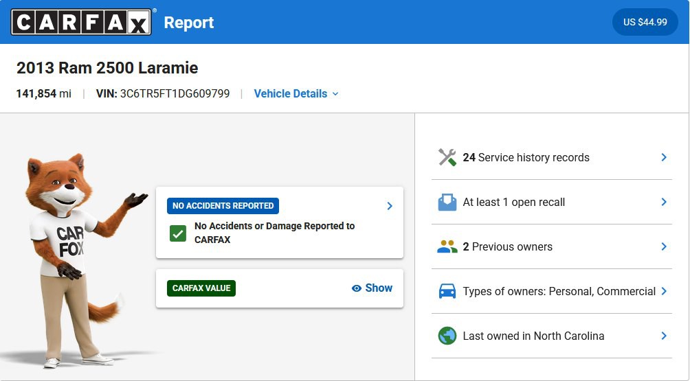Image resolution: width=690 pixels, height=381 pixels.
Task: Click the NO ACCIDENTS REPORTED badge
Action: (x=223, y=206)
